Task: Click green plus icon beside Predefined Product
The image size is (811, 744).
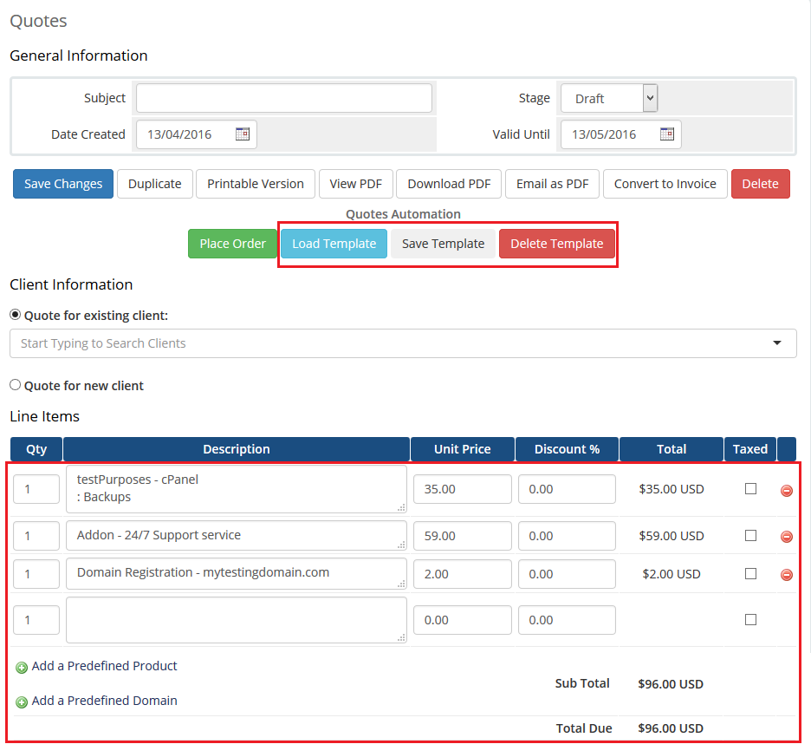Action: 21,668
